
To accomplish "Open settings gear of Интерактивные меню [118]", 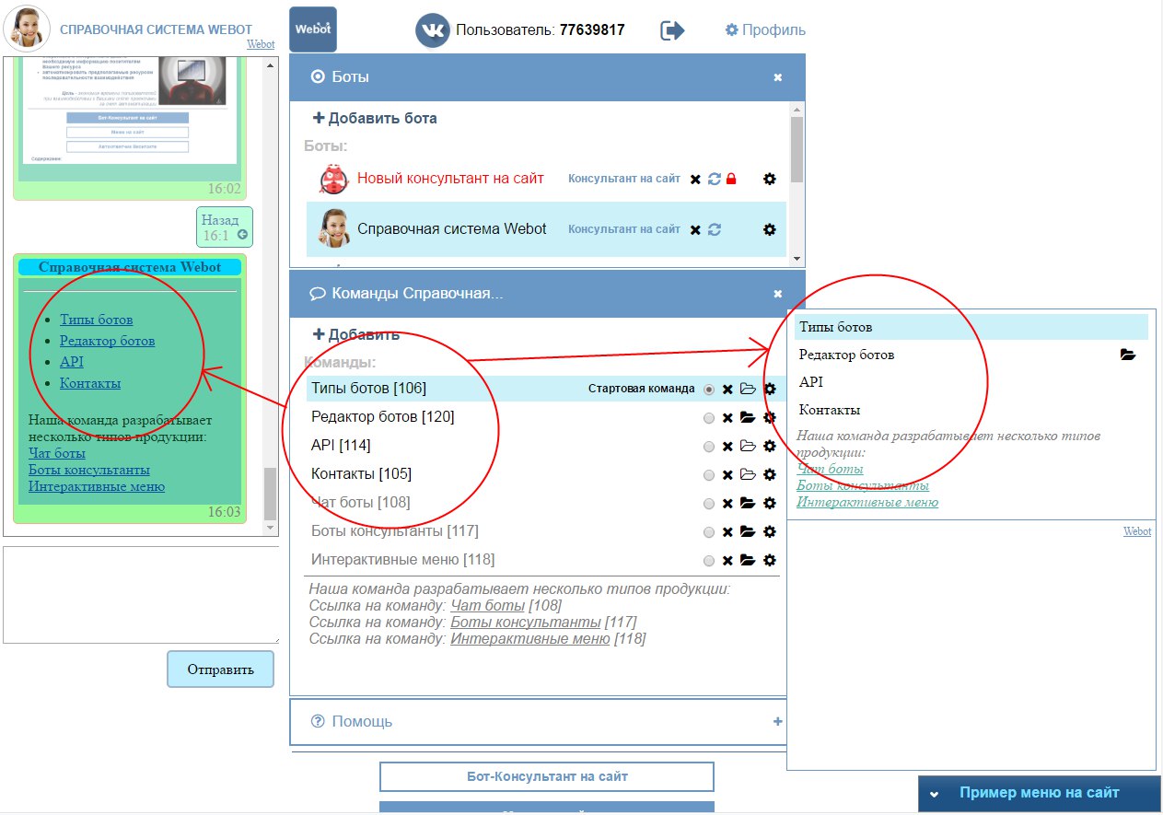I will (770, 561).
